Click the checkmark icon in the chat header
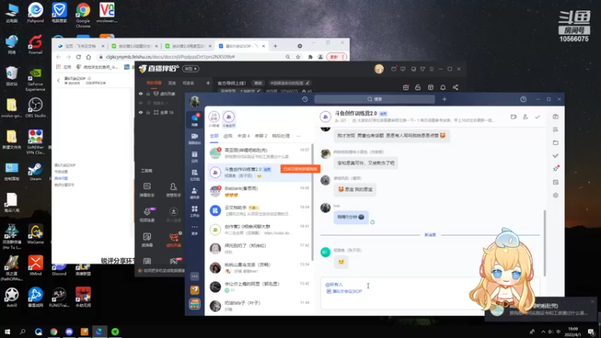The image size is (601, 338). 537,116
